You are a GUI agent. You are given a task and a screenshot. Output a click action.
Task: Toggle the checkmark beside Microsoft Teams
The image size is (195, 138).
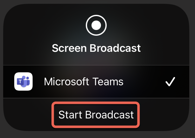[x=170, y=81]
